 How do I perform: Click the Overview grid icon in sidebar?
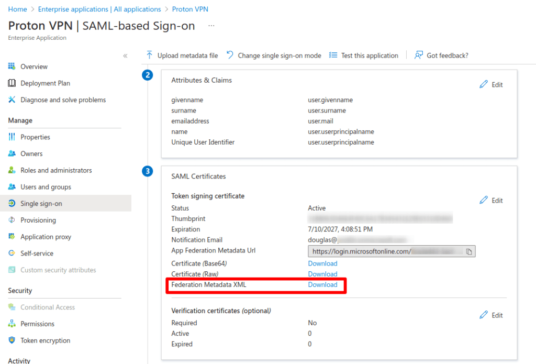(x=12, y=67)
